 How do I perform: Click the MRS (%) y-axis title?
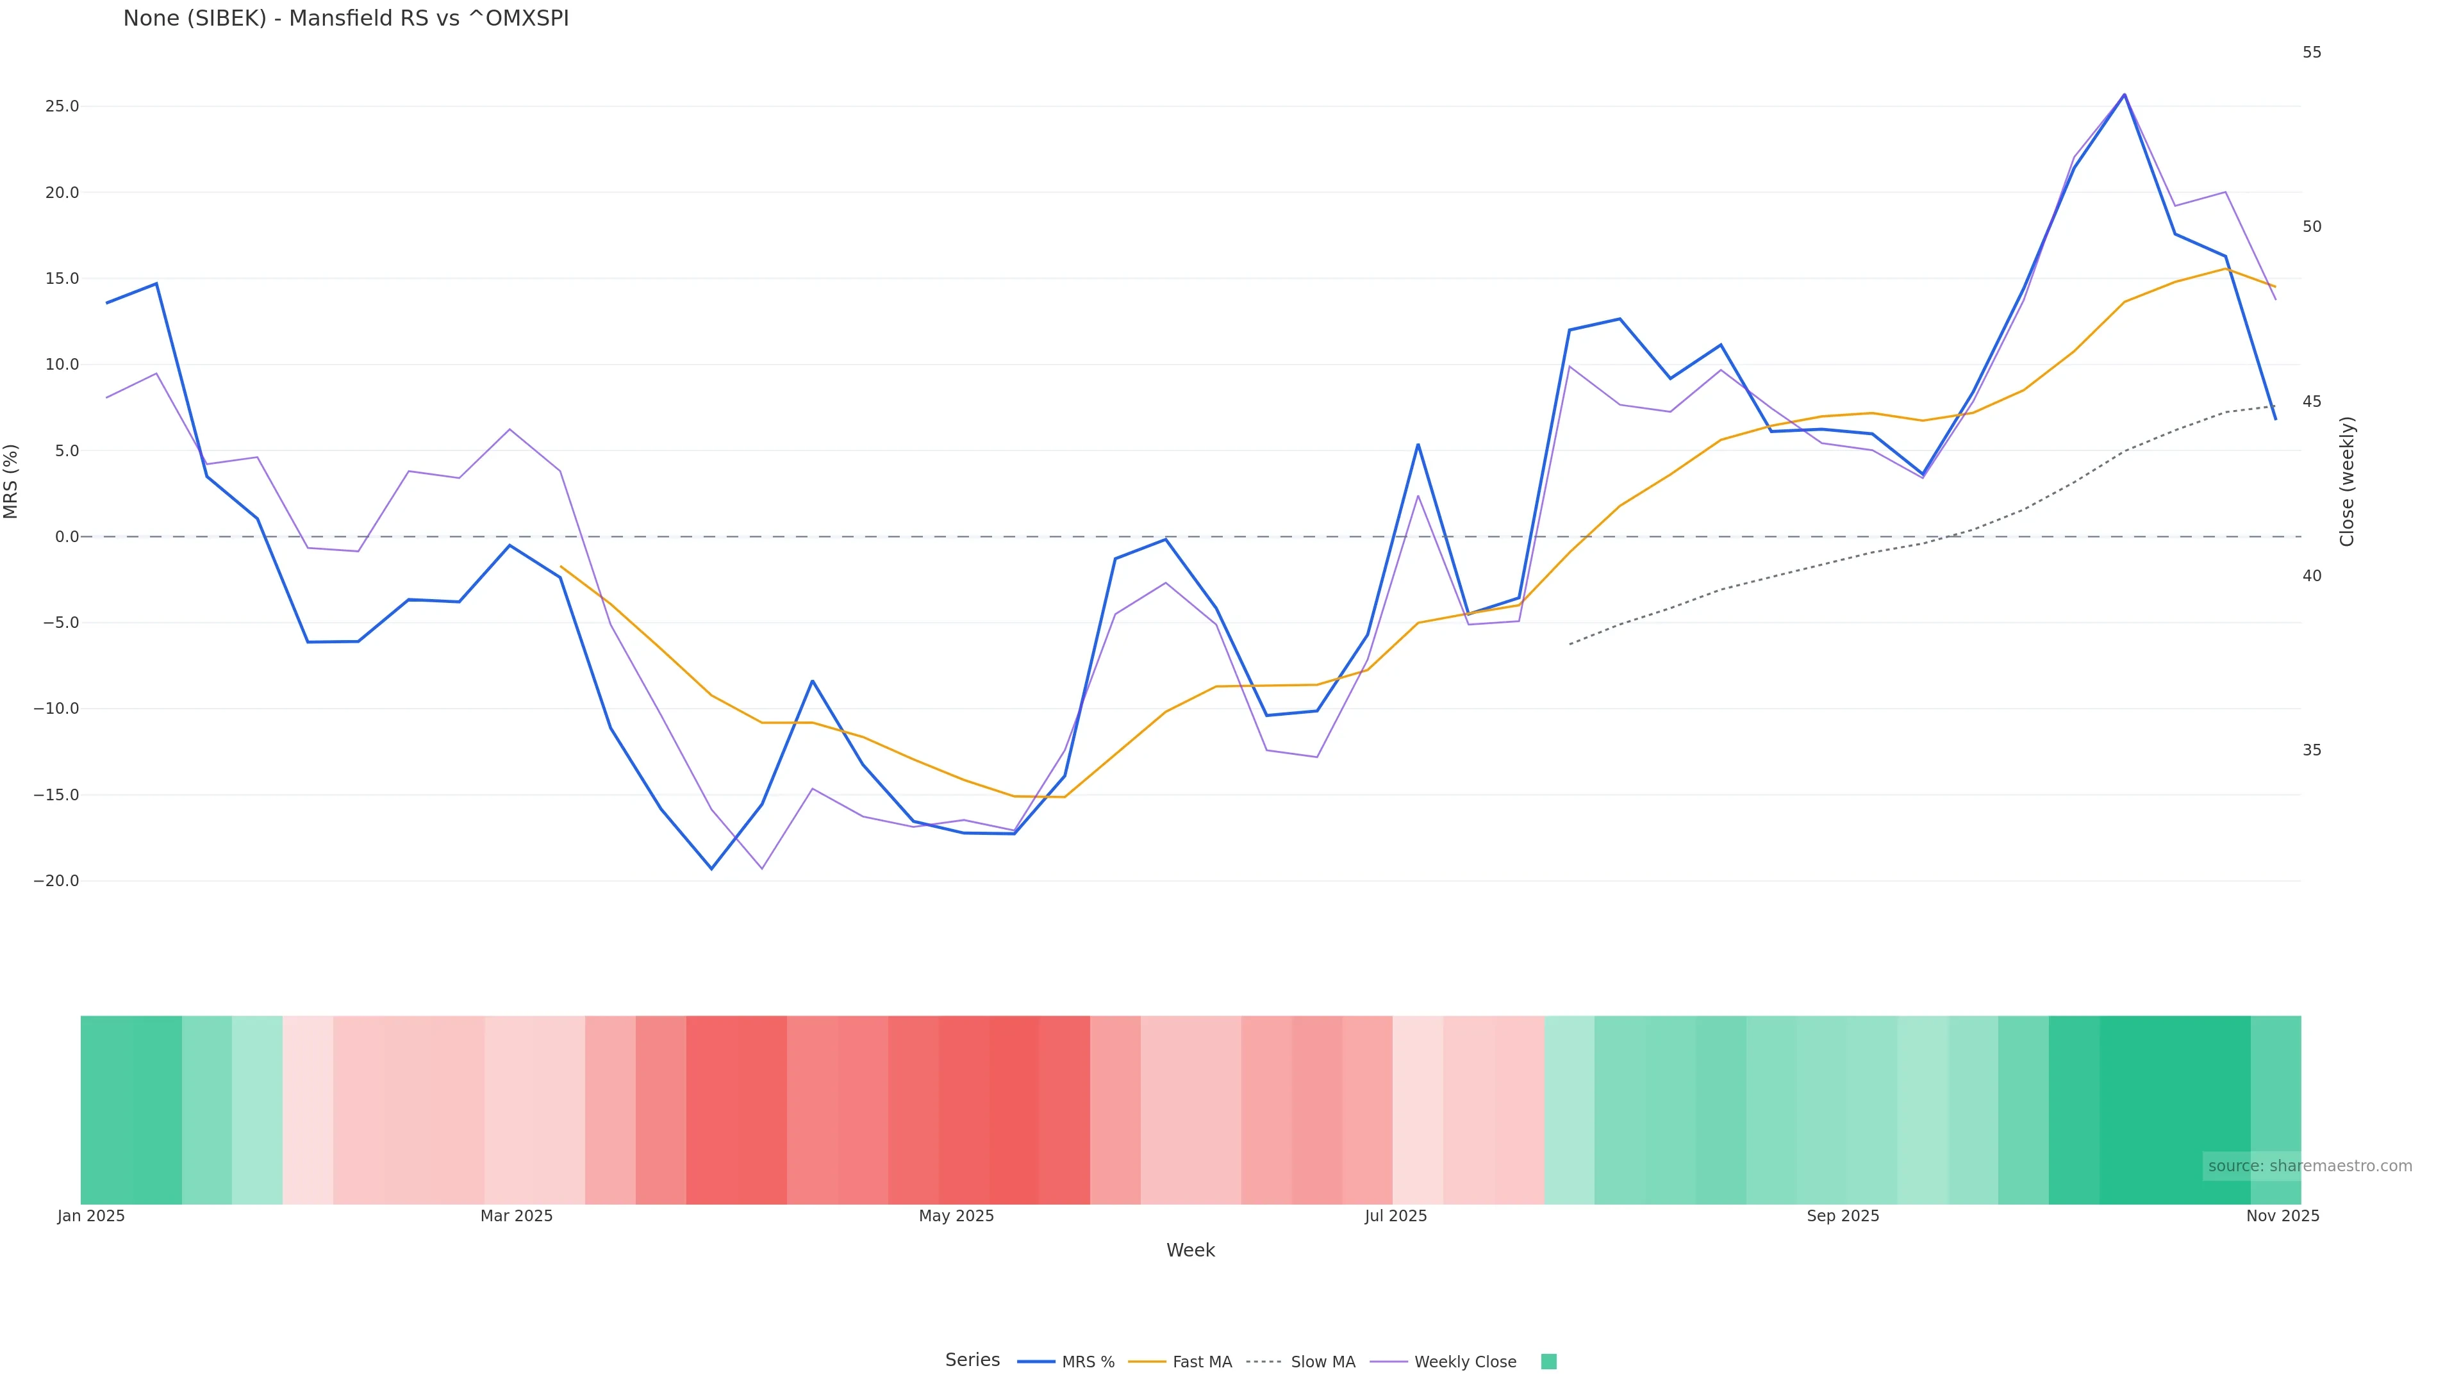coord(12,481)
